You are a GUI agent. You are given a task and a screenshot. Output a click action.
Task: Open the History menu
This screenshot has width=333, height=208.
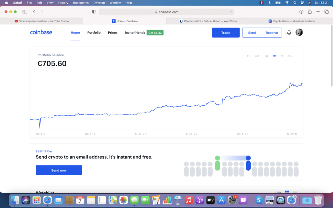(x=63, y=3)
